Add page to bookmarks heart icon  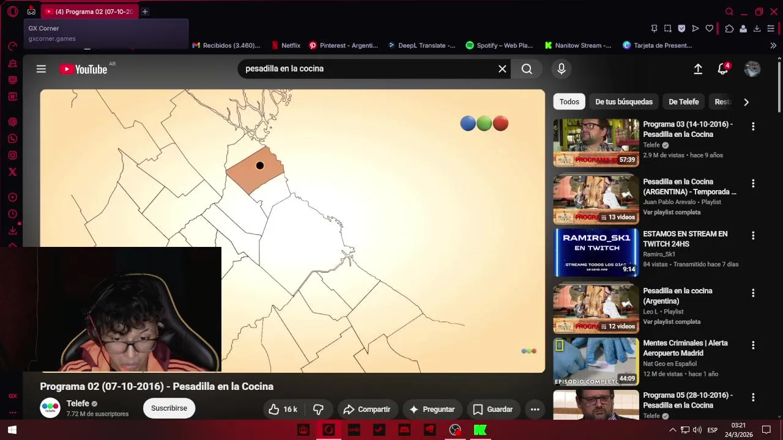coord(710,28)
